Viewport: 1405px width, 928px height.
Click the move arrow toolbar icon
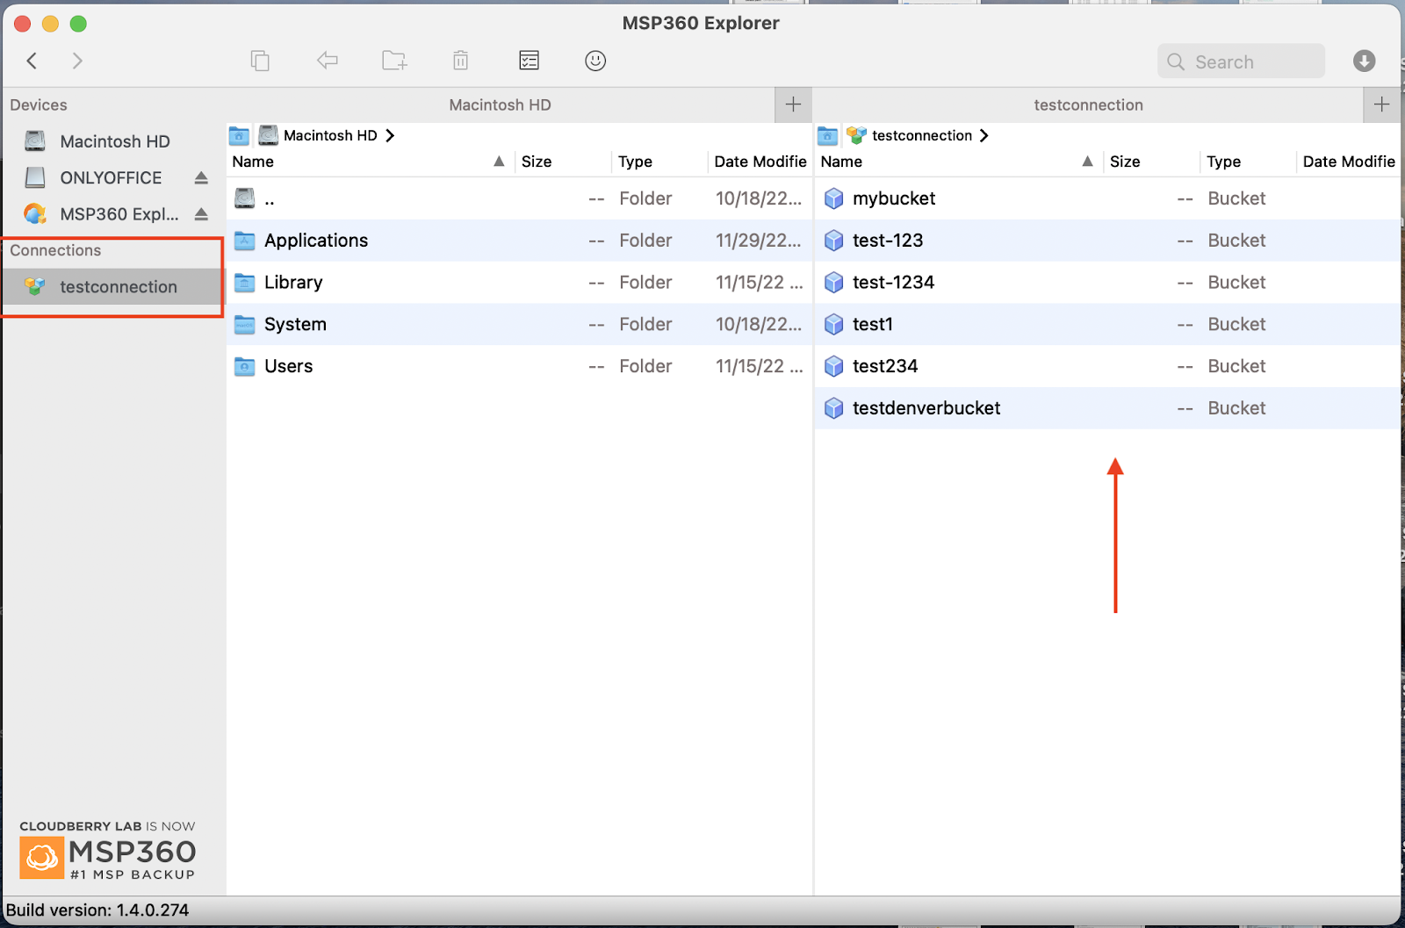(x=328, y=61)
